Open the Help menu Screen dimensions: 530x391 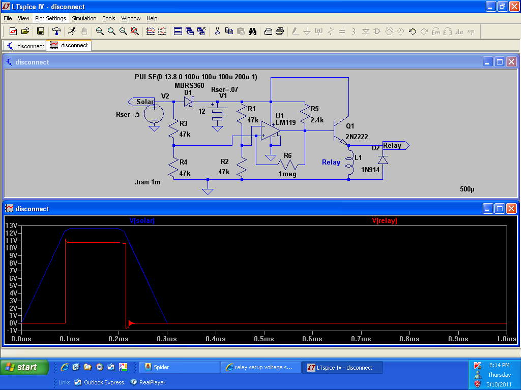(x=152, y=18)
